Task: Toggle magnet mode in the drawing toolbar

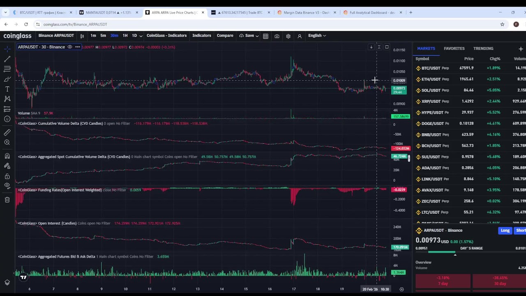Action: click(7, 156)
